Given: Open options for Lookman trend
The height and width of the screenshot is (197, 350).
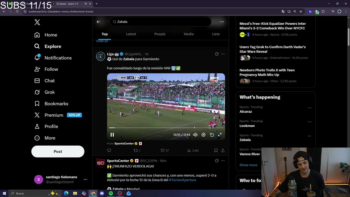Looking at the screenshot, I should click(x=309, y=122).
